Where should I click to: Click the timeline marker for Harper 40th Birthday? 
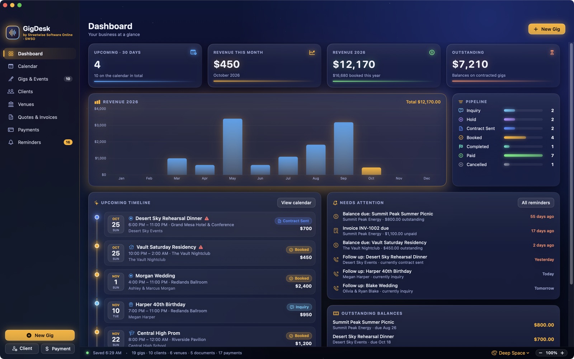point(97,303)
